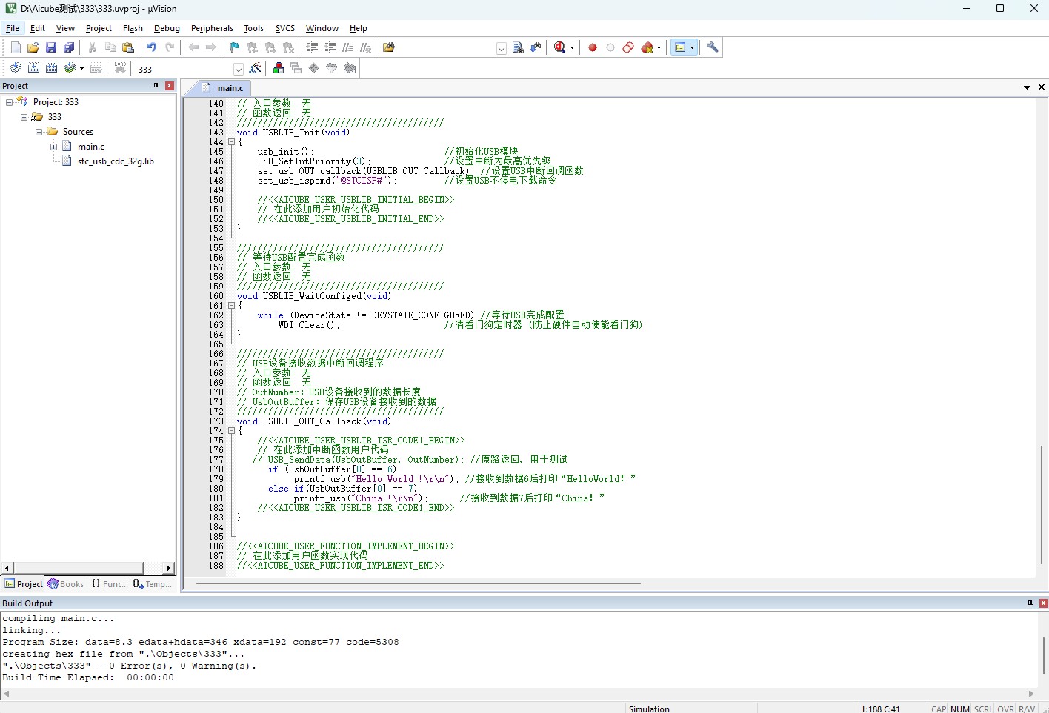Image resolution: width=1049 pixels, height=713 pixels.
Task: Click the Find in Files icon
Action: 518,47
